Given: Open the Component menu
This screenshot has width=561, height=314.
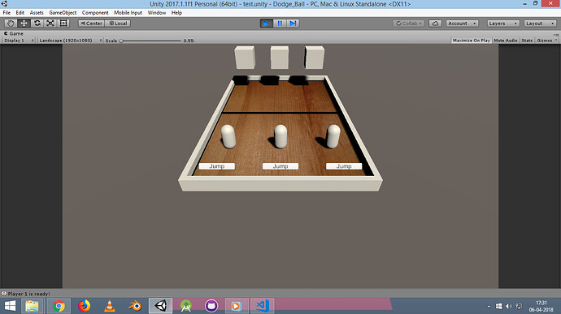Looking at the screenshot, I should 95,12.
